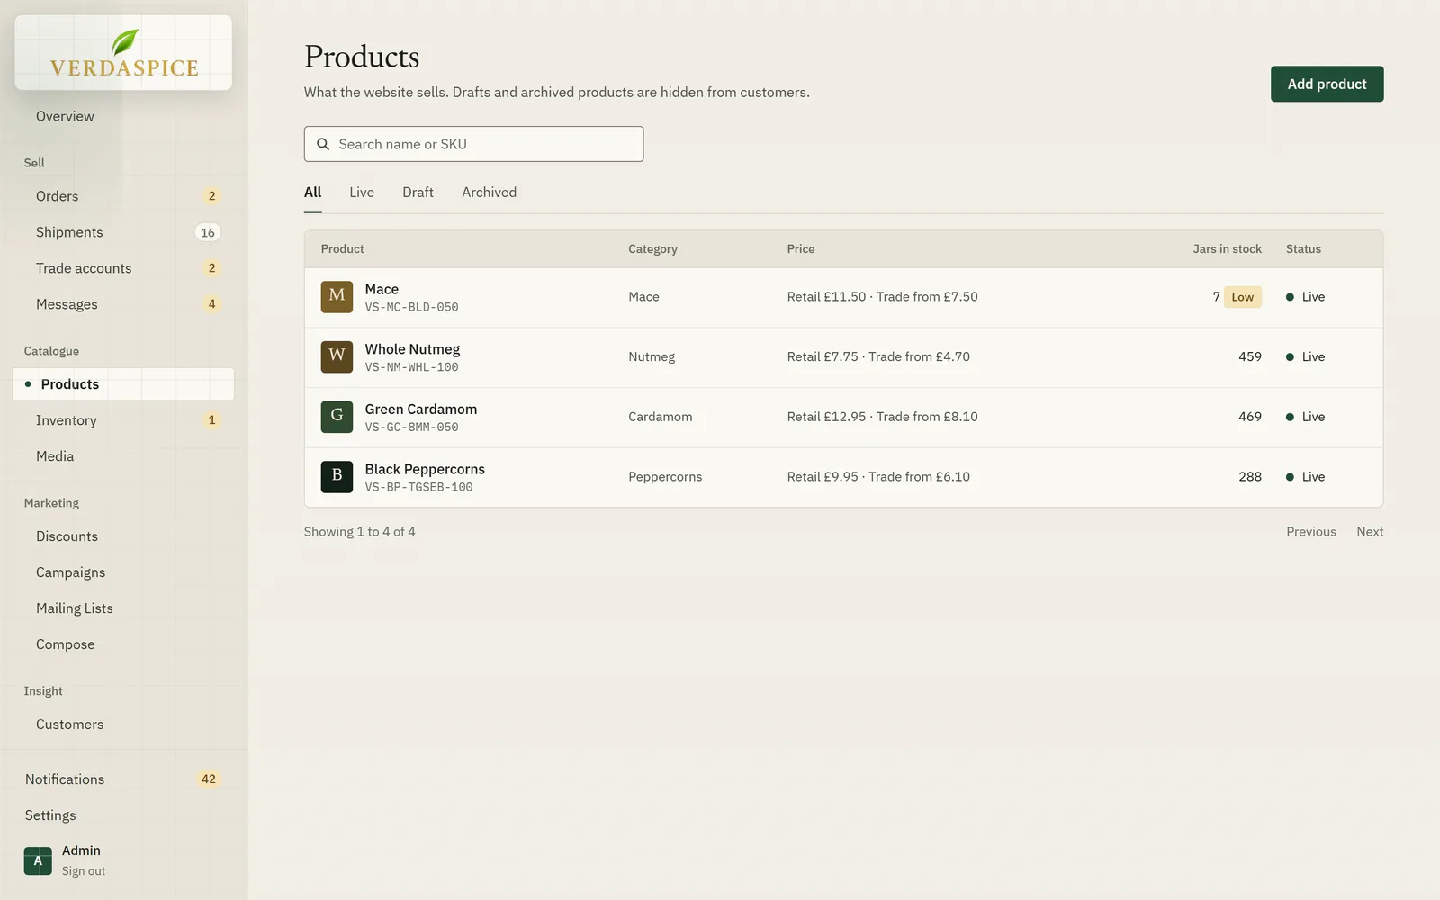Click the VerdaSpice leaf logo

click(123, 52)
